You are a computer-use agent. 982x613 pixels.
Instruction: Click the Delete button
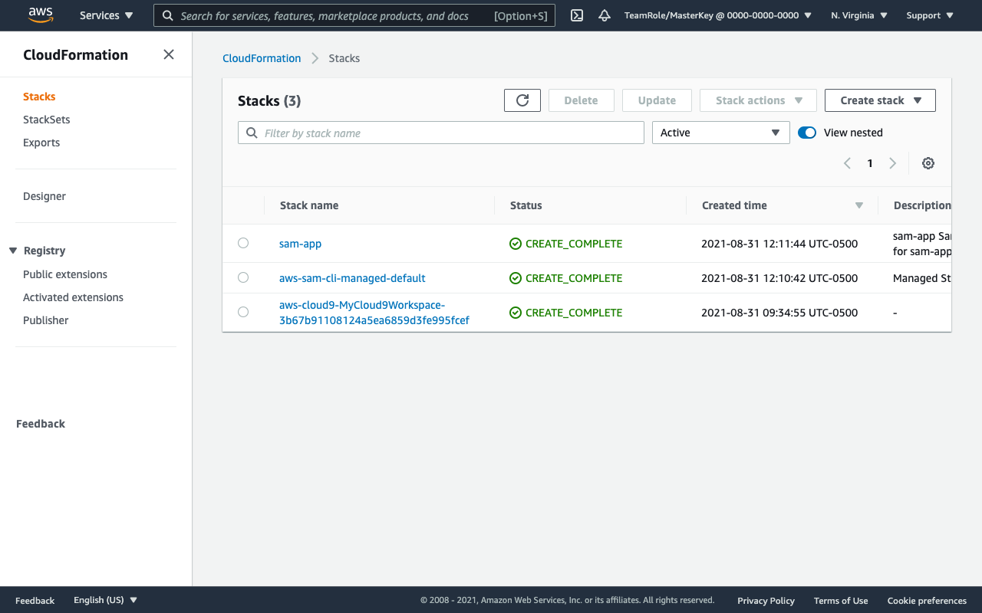pyautogui.click(x=581, y=100)
